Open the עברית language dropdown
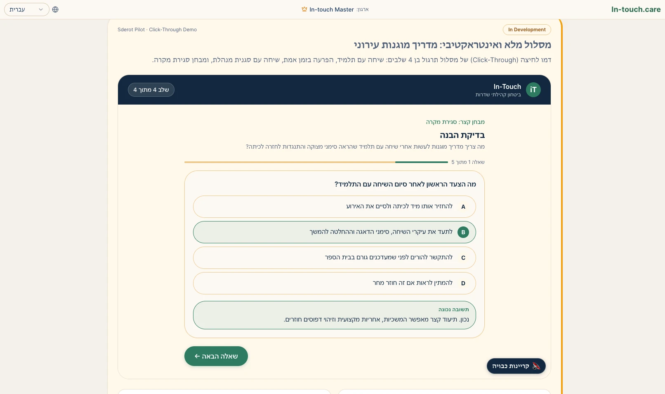This screenshot has width=665, height=394. (x=27, y=9)
